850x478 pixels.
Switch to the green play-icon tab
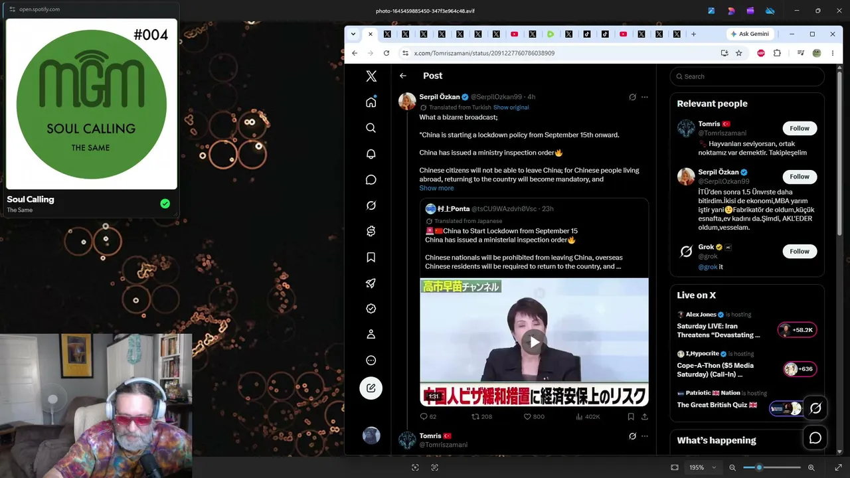551,34
